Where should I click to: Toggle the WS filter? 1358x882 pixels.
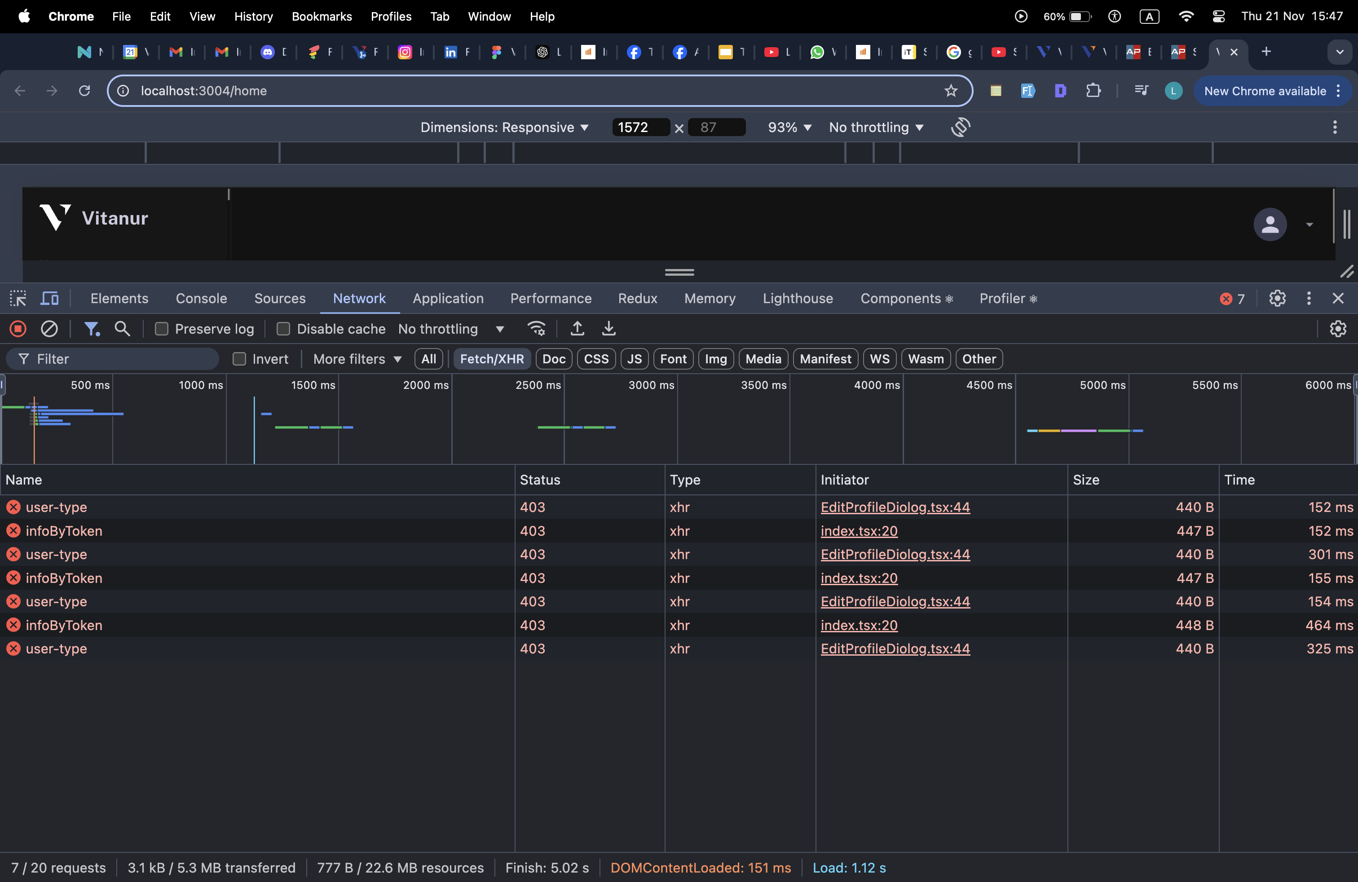coord(879,359)
